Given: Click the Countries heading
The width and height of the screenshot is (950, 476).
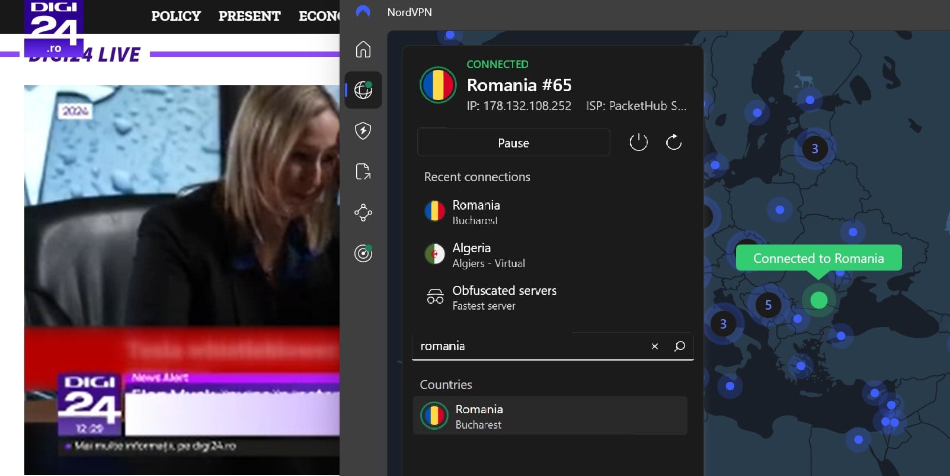Looking at the screenshot, I should coord(446,385).
